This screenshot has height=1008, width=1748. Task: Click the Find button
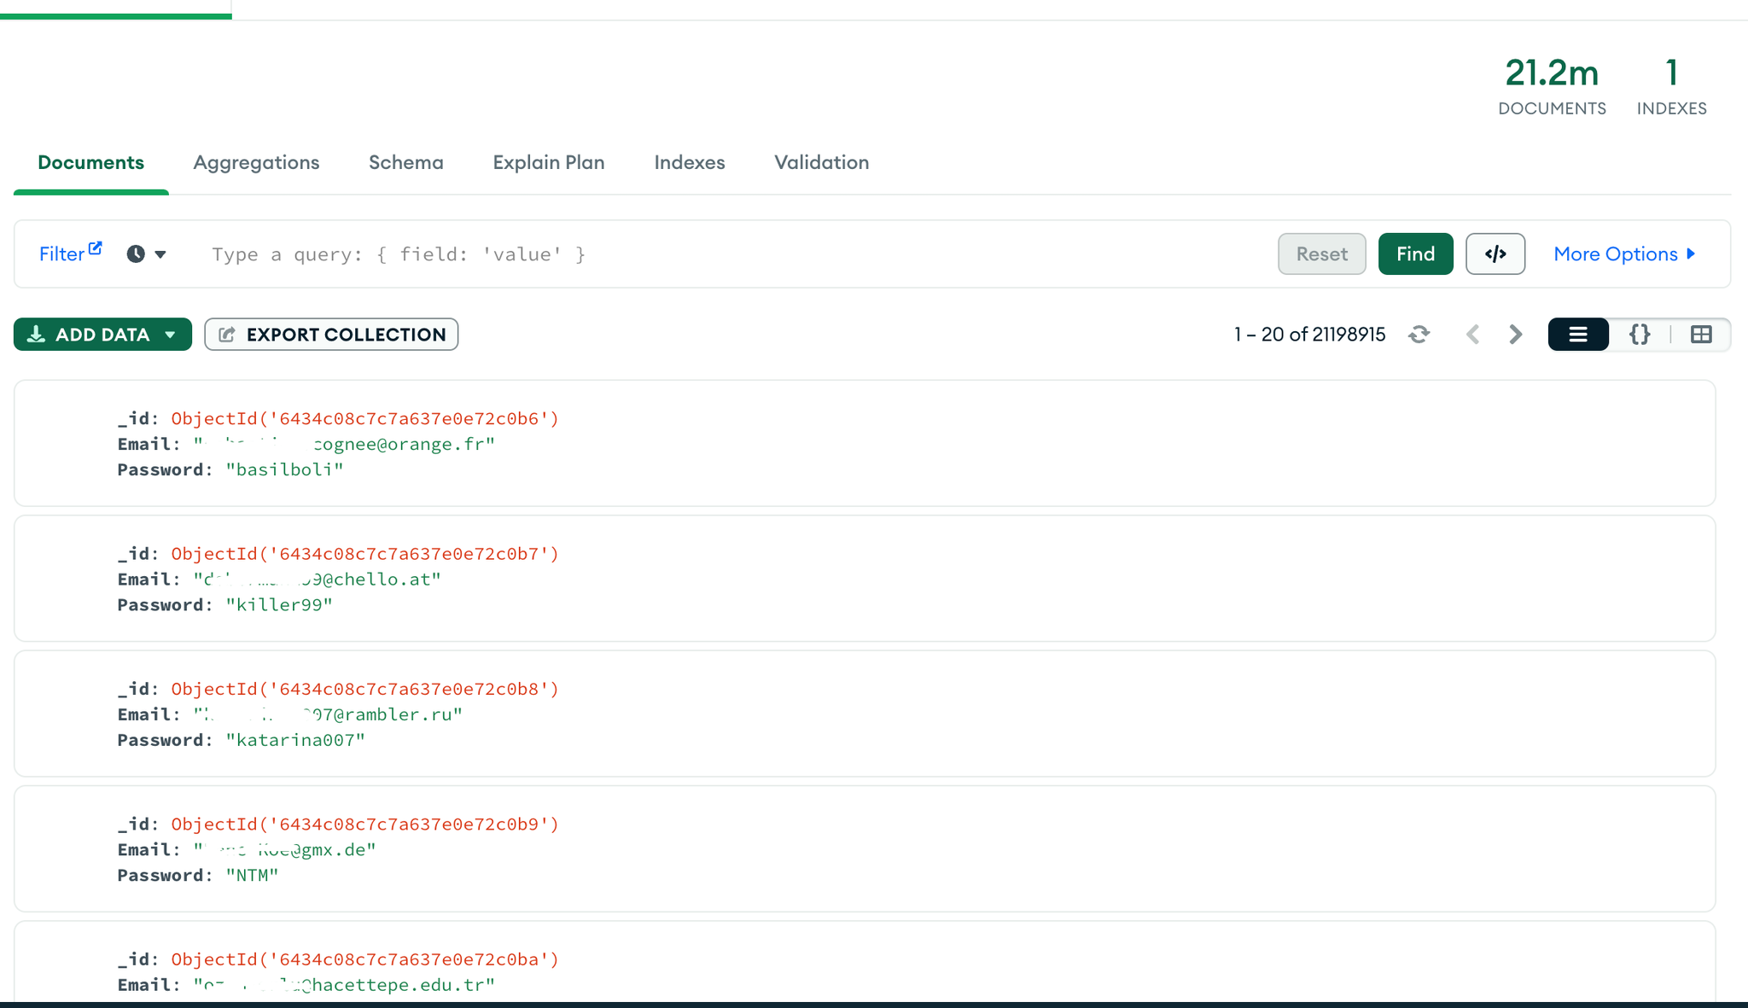click(x=1415, y=253)
